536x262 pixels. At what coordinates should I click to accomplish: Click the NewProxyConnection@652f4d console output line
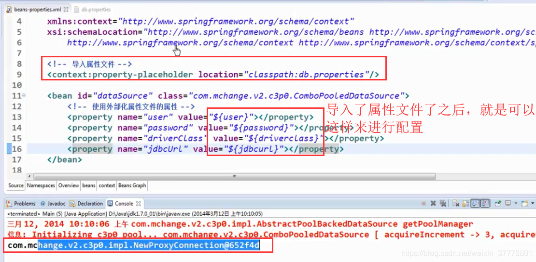(134, 245)
